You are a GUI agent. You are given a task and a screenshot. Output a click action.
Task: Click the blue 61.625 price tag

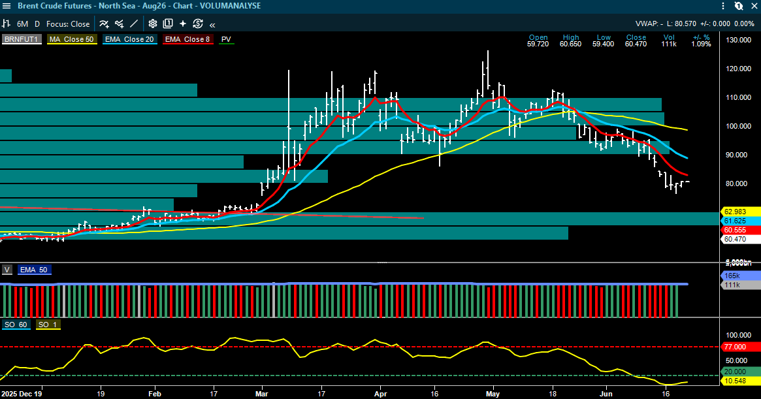[x=741, y=221]
